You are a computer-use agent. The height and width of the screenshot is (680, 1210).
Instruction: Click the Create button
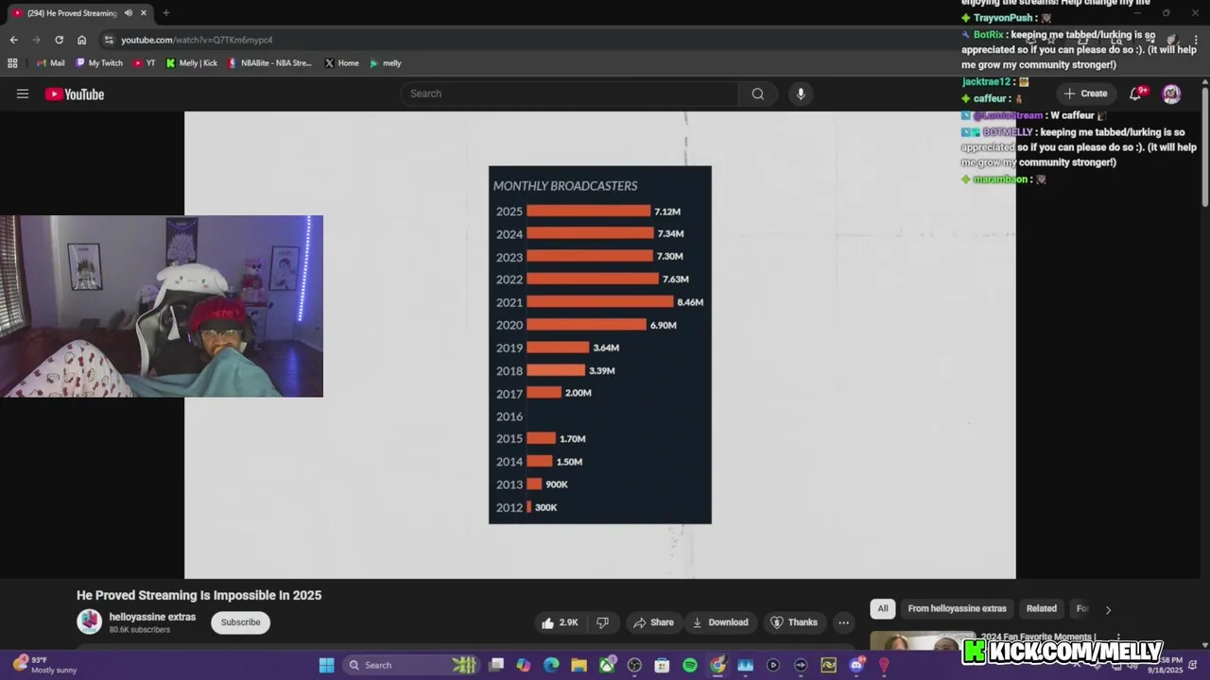coord(1085,93)
